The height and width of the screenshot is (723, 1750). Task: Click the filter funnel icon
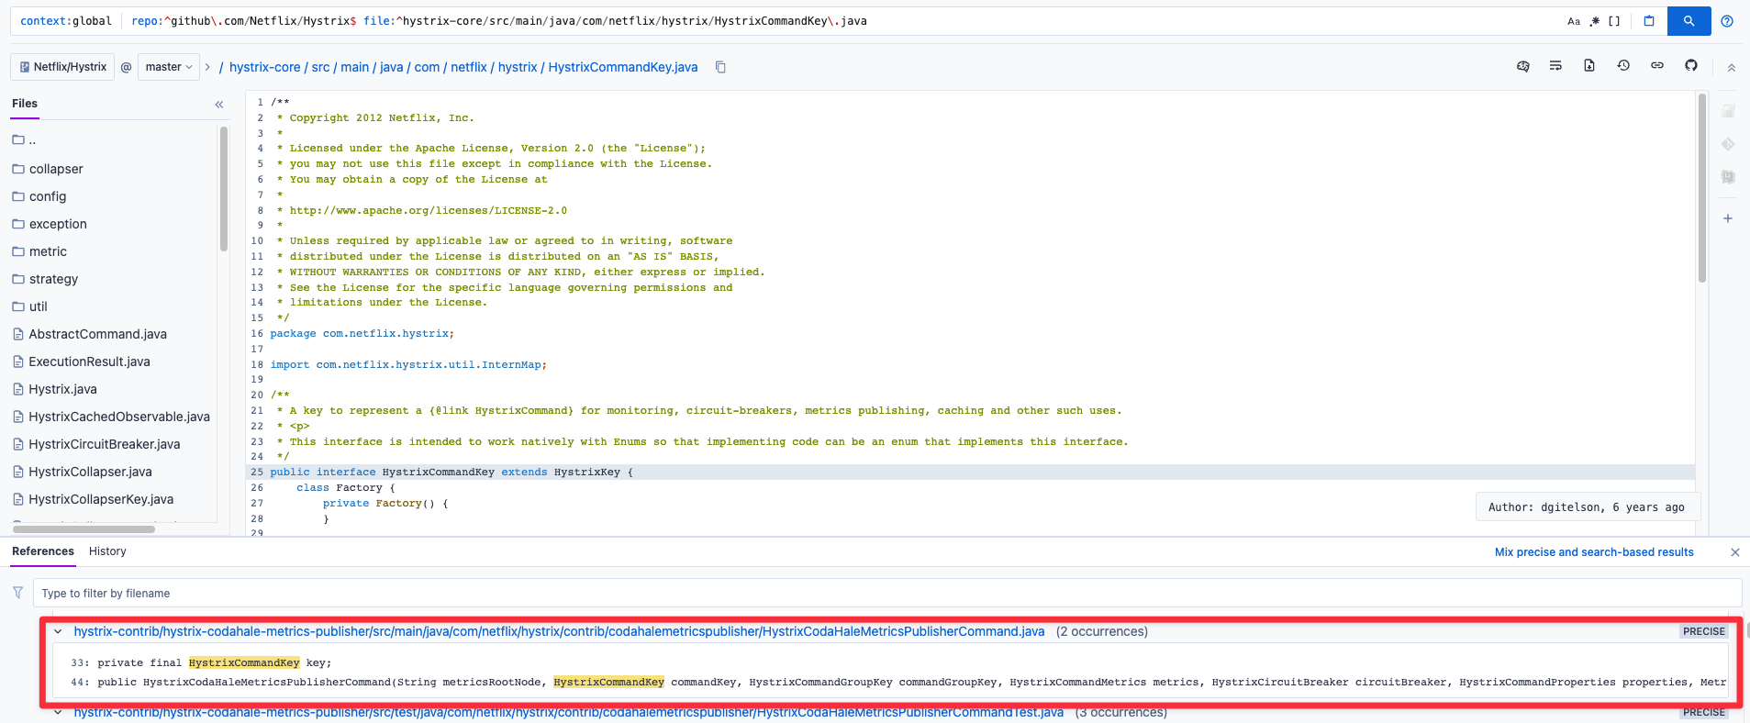coord(17,594)
